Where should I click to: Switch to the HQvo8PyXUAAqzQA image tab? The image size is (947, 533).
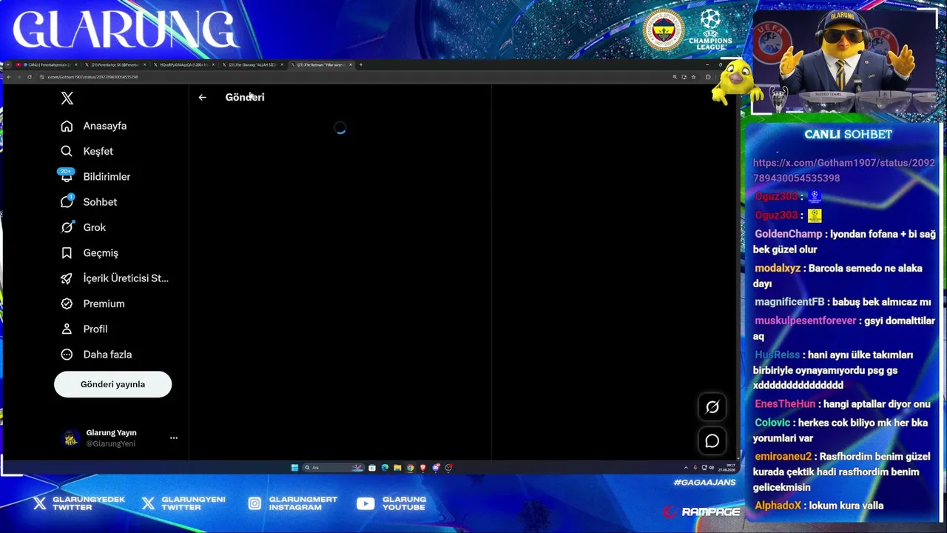pyautogui.click(x=183, y=65)
